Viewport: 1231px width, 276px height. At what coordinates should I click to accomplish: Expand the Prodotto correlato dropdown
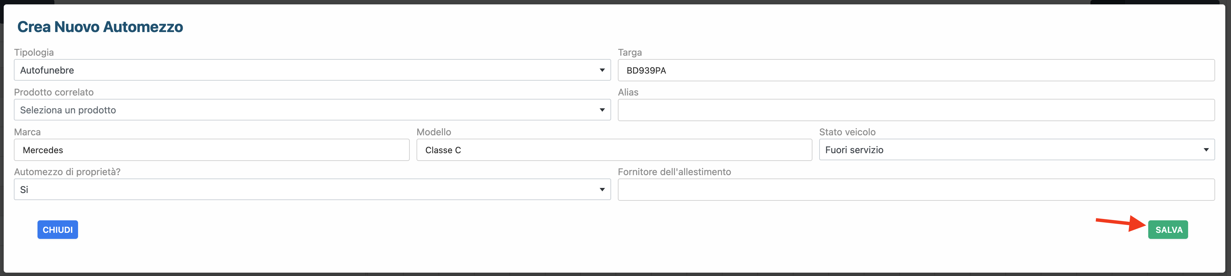coord(312,110)
